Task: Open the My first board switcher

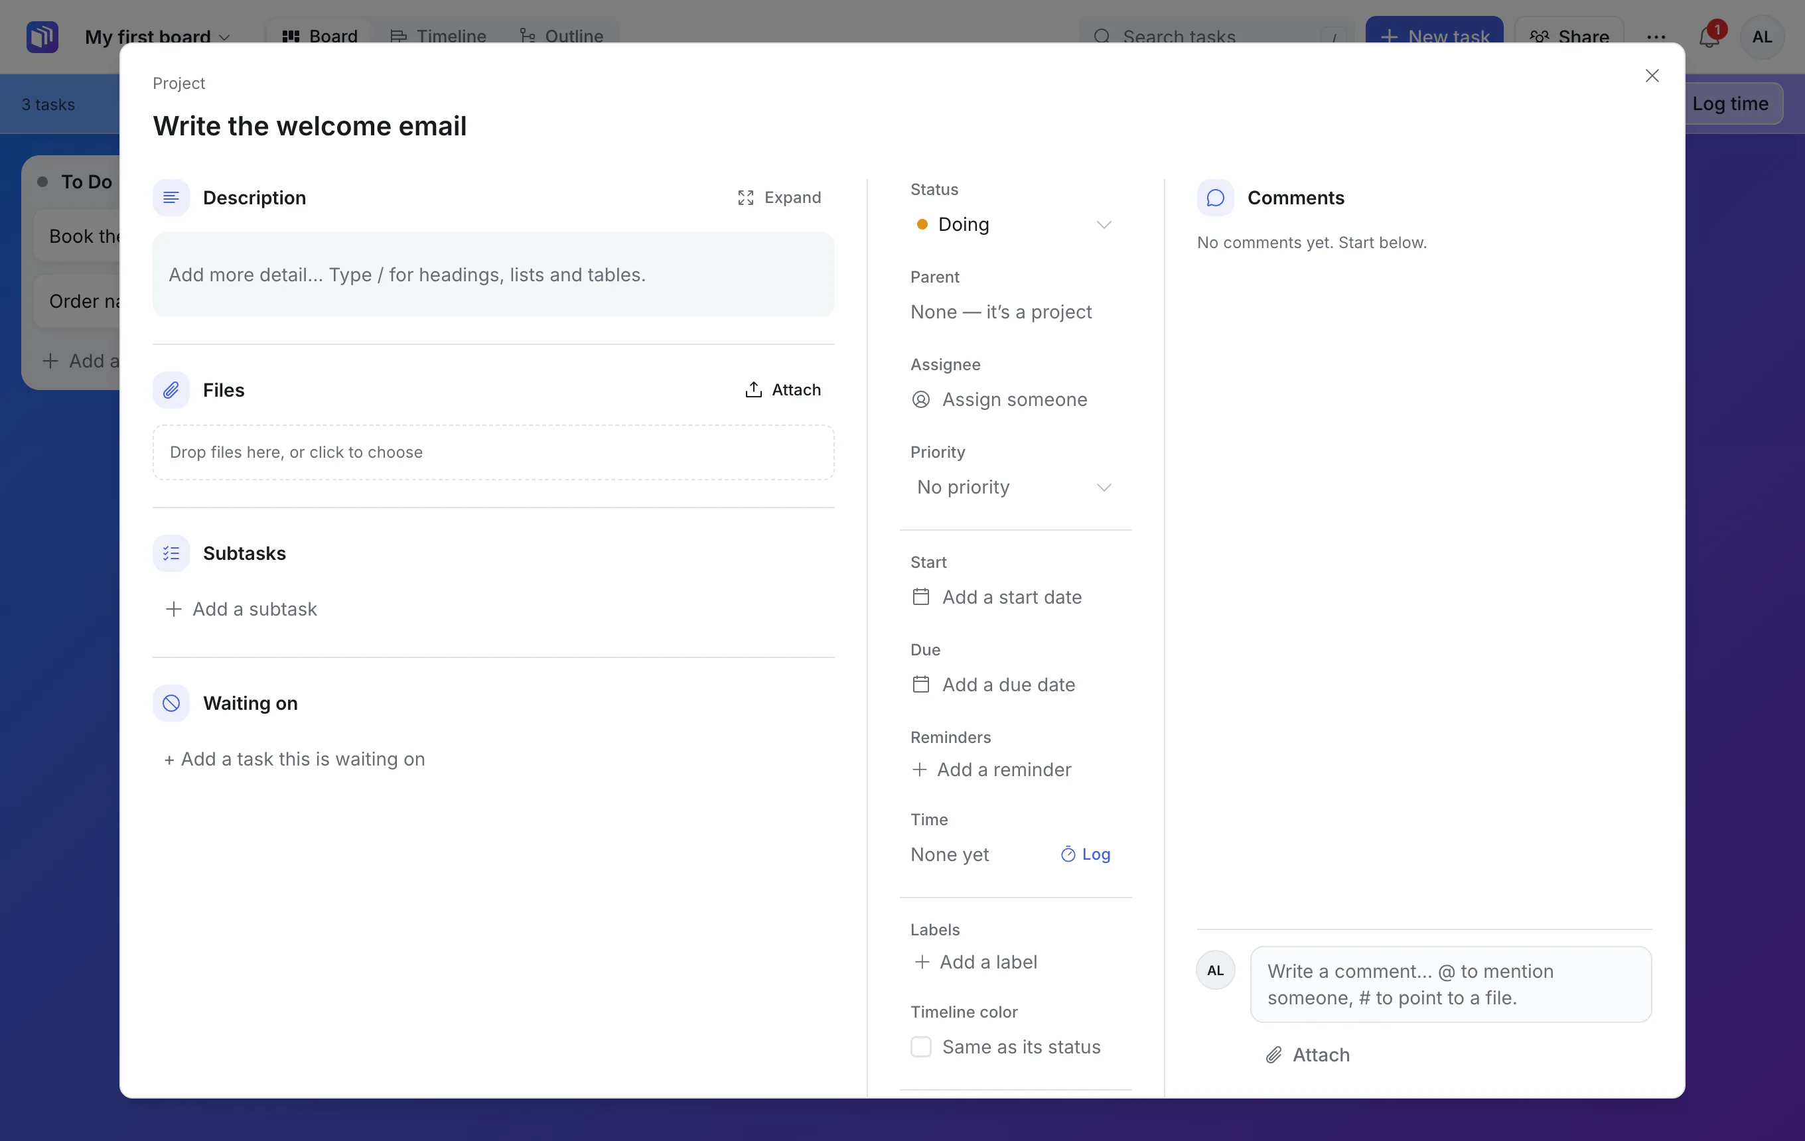Action: (157, 36)
